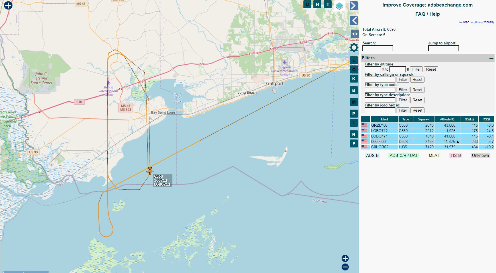496x273 pixels.
Task: Sort table by Type column
Action: point(406,119)
